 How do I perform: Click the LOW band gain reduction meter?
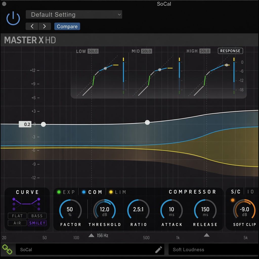(x=123, y=76)
